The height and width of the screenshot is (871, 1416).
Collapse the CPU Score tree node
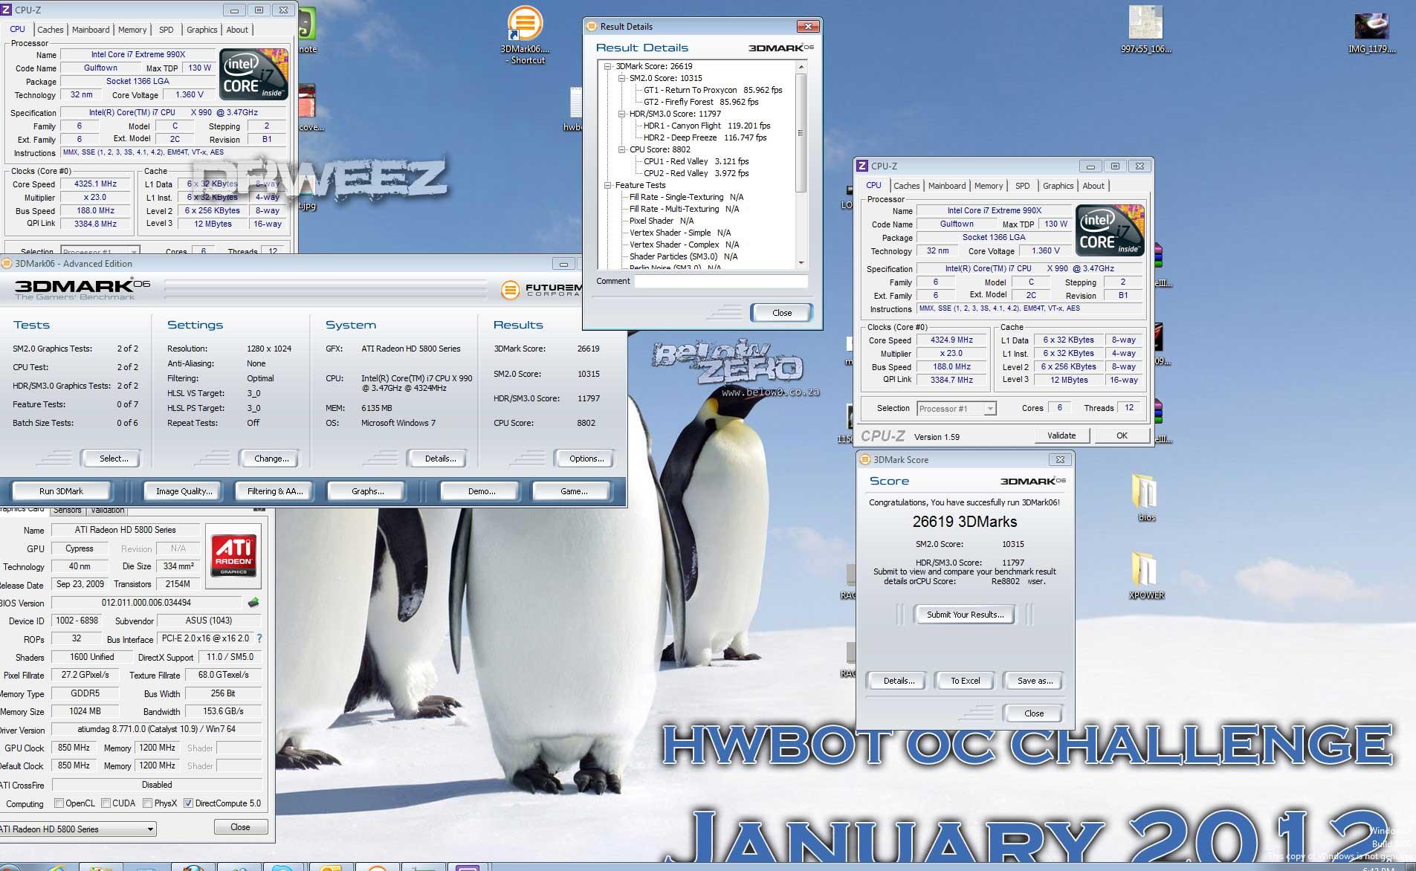(x=622, y=149)
